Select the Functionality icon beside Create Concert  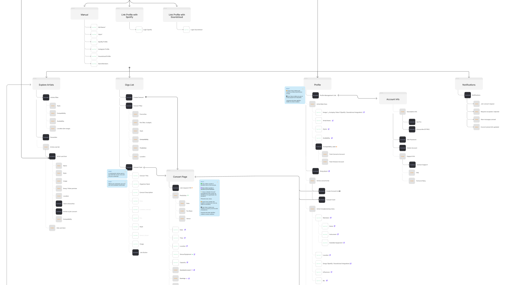click(x=129, y=97)
